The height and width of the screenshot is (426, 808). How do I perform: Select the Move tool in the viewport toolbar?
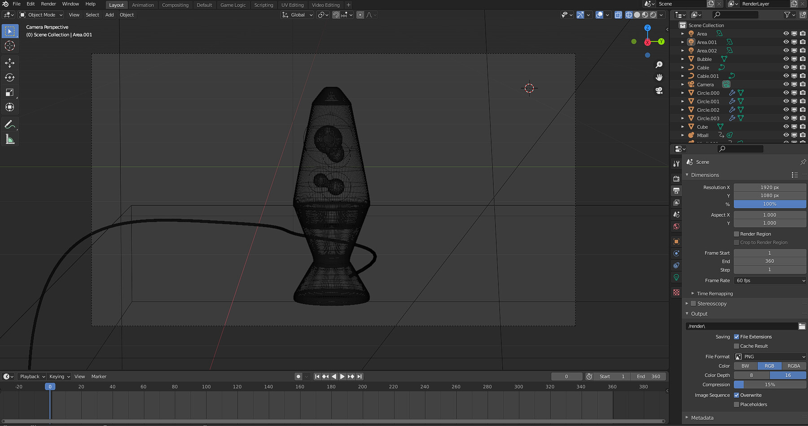(10, 63)
